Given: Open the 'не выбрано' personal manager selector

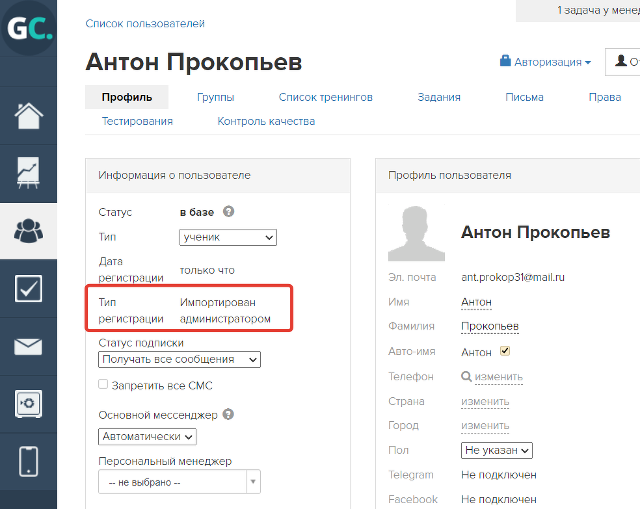Looking at the screenshot, I should tap(180, 482).
